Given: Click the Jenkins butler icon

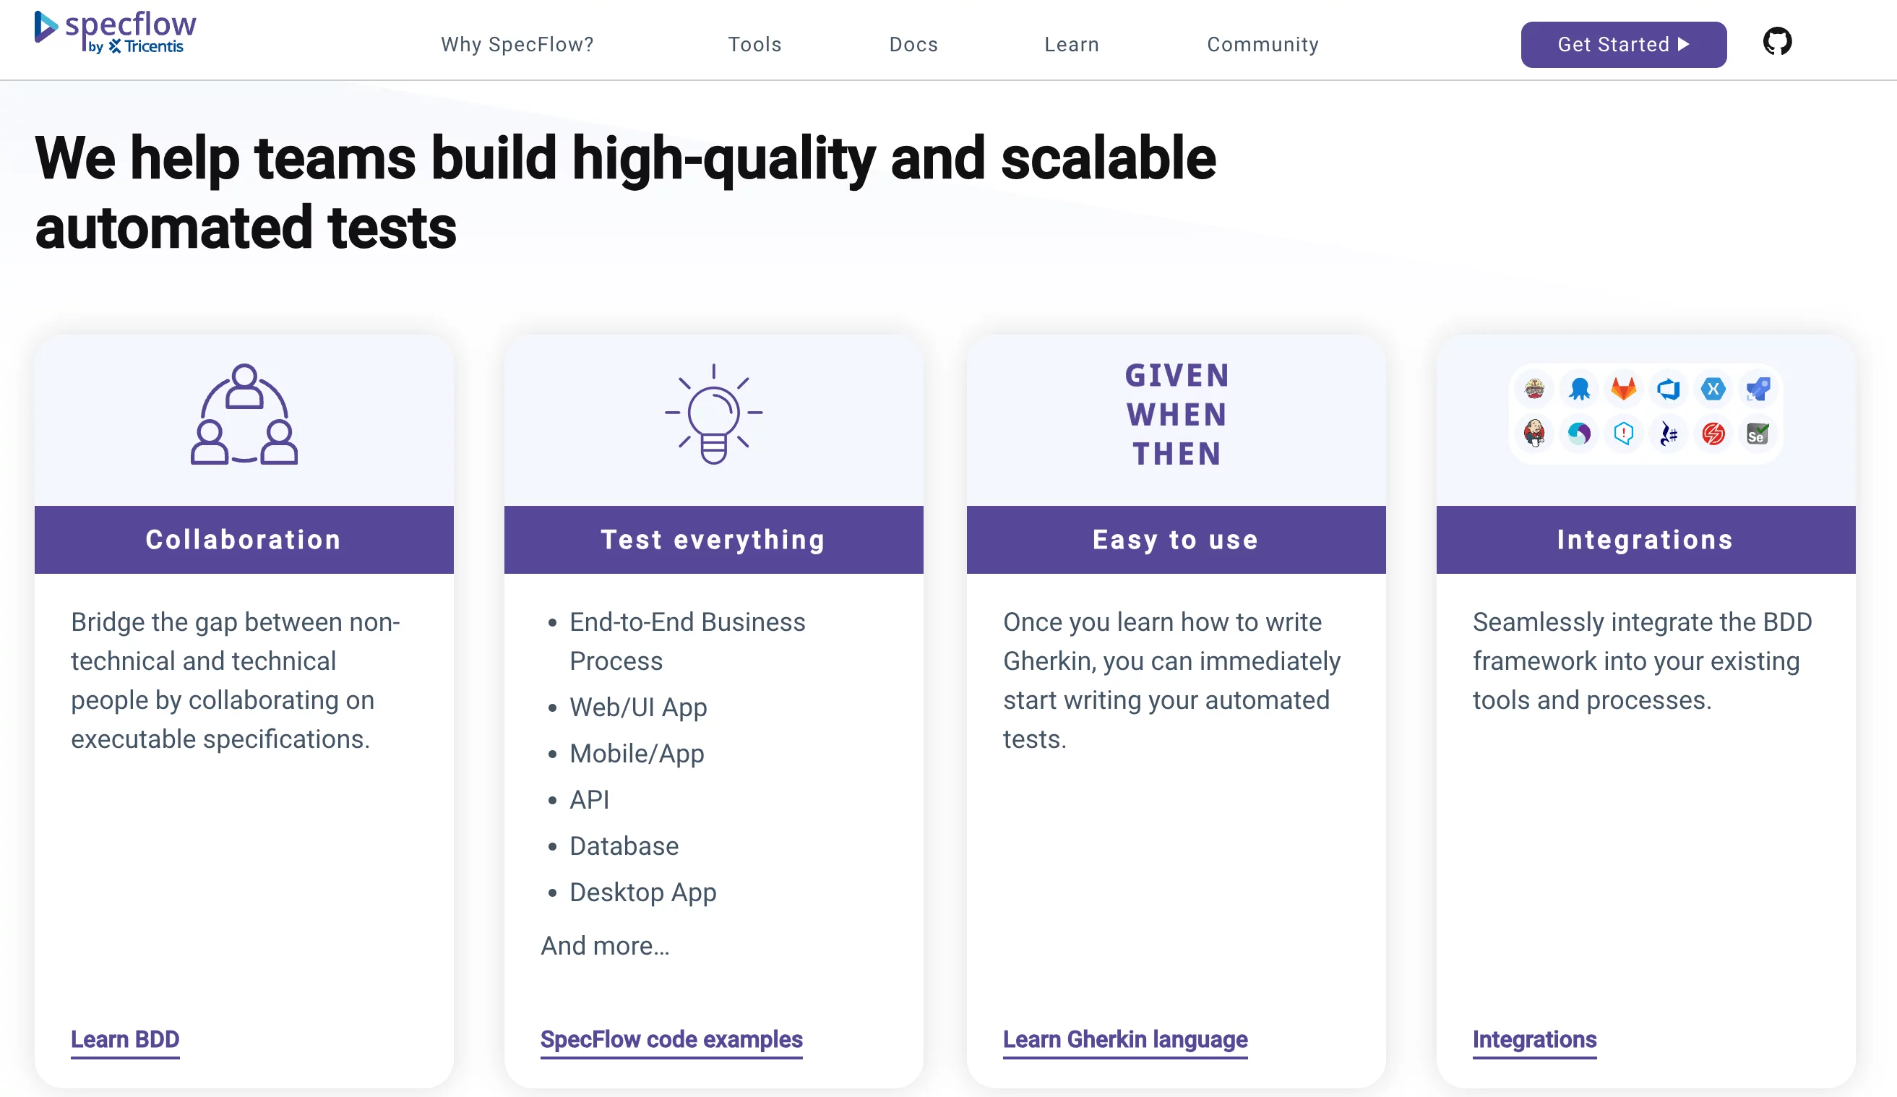Looking at the screenshot, I should 1534,434.
